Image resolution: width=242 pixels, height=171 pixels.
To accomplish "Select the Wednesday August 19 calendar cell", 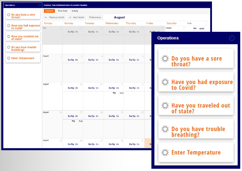I will pyautogui.click(x=114, y=124).
